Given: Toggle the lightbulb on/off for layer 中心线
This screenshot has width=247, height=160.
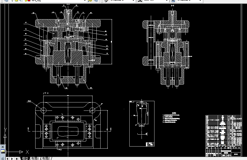Looking at the screenshot, I should point(12,1).
